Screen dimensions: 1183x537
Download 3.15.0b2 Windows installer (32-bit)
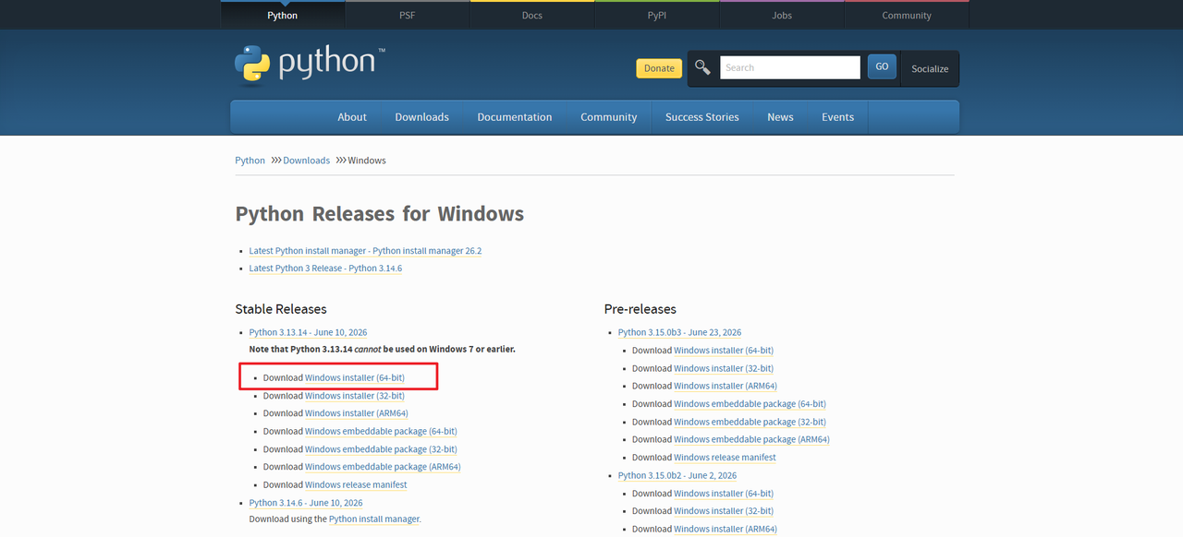click(724, 511)
